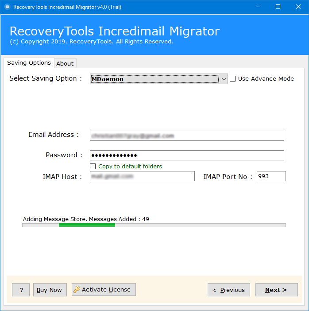
Task: Open the Saving Options tab
Action: pos(29,63)
